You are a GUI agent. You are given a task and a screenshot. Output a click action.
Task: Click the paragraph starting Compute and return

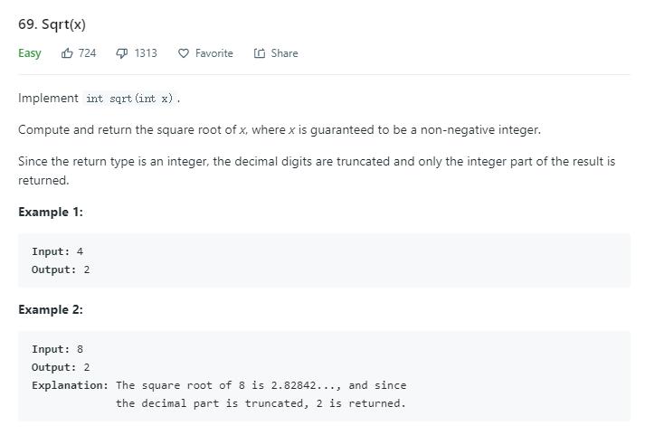pyautogui.click(x=280, y=129)
